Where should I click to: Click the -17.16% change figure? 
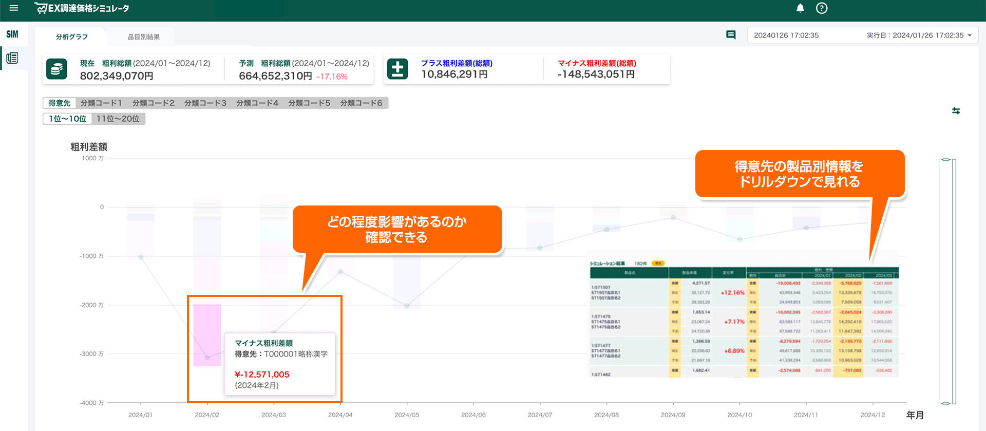(x=332, y=77)
